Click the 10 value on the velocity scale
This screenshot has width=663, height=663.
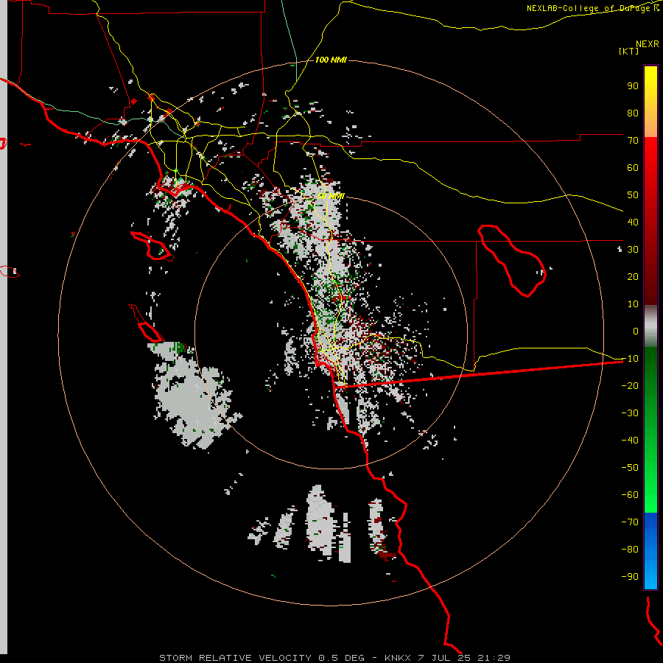click(633, 304)
